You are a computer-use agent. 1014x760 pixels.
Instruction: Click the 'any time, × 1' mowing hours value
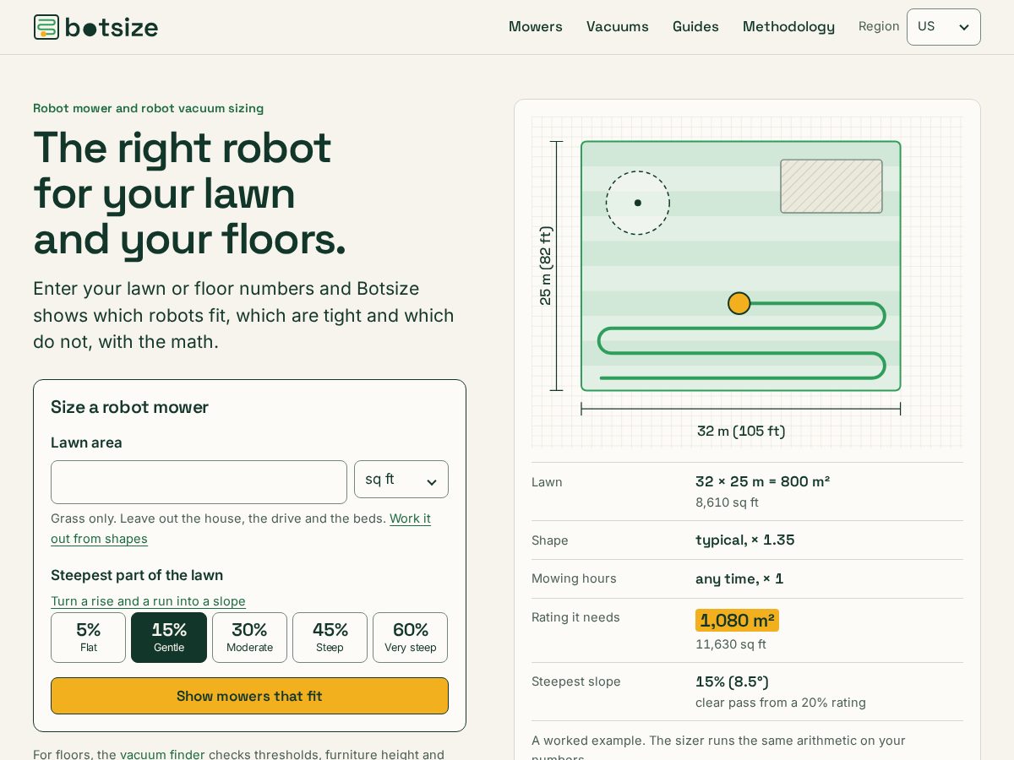coord(739,578)
